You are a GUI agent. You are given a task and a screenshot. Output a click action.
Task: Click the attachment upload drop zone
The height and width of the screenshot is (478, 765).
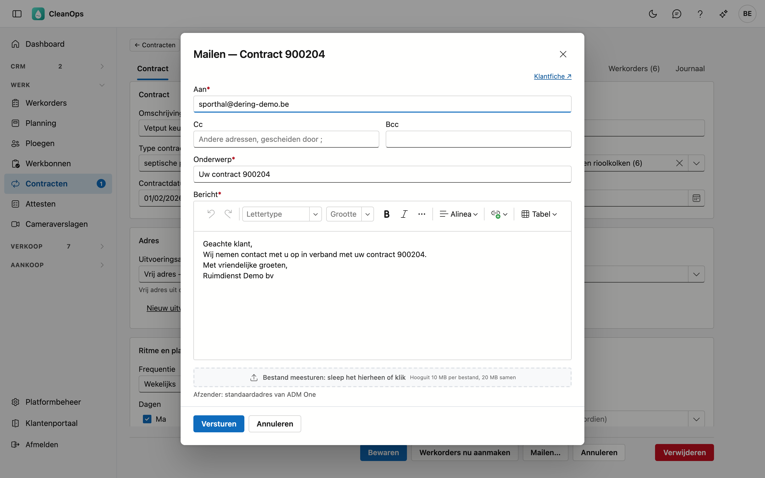click(x=382, y=377)
